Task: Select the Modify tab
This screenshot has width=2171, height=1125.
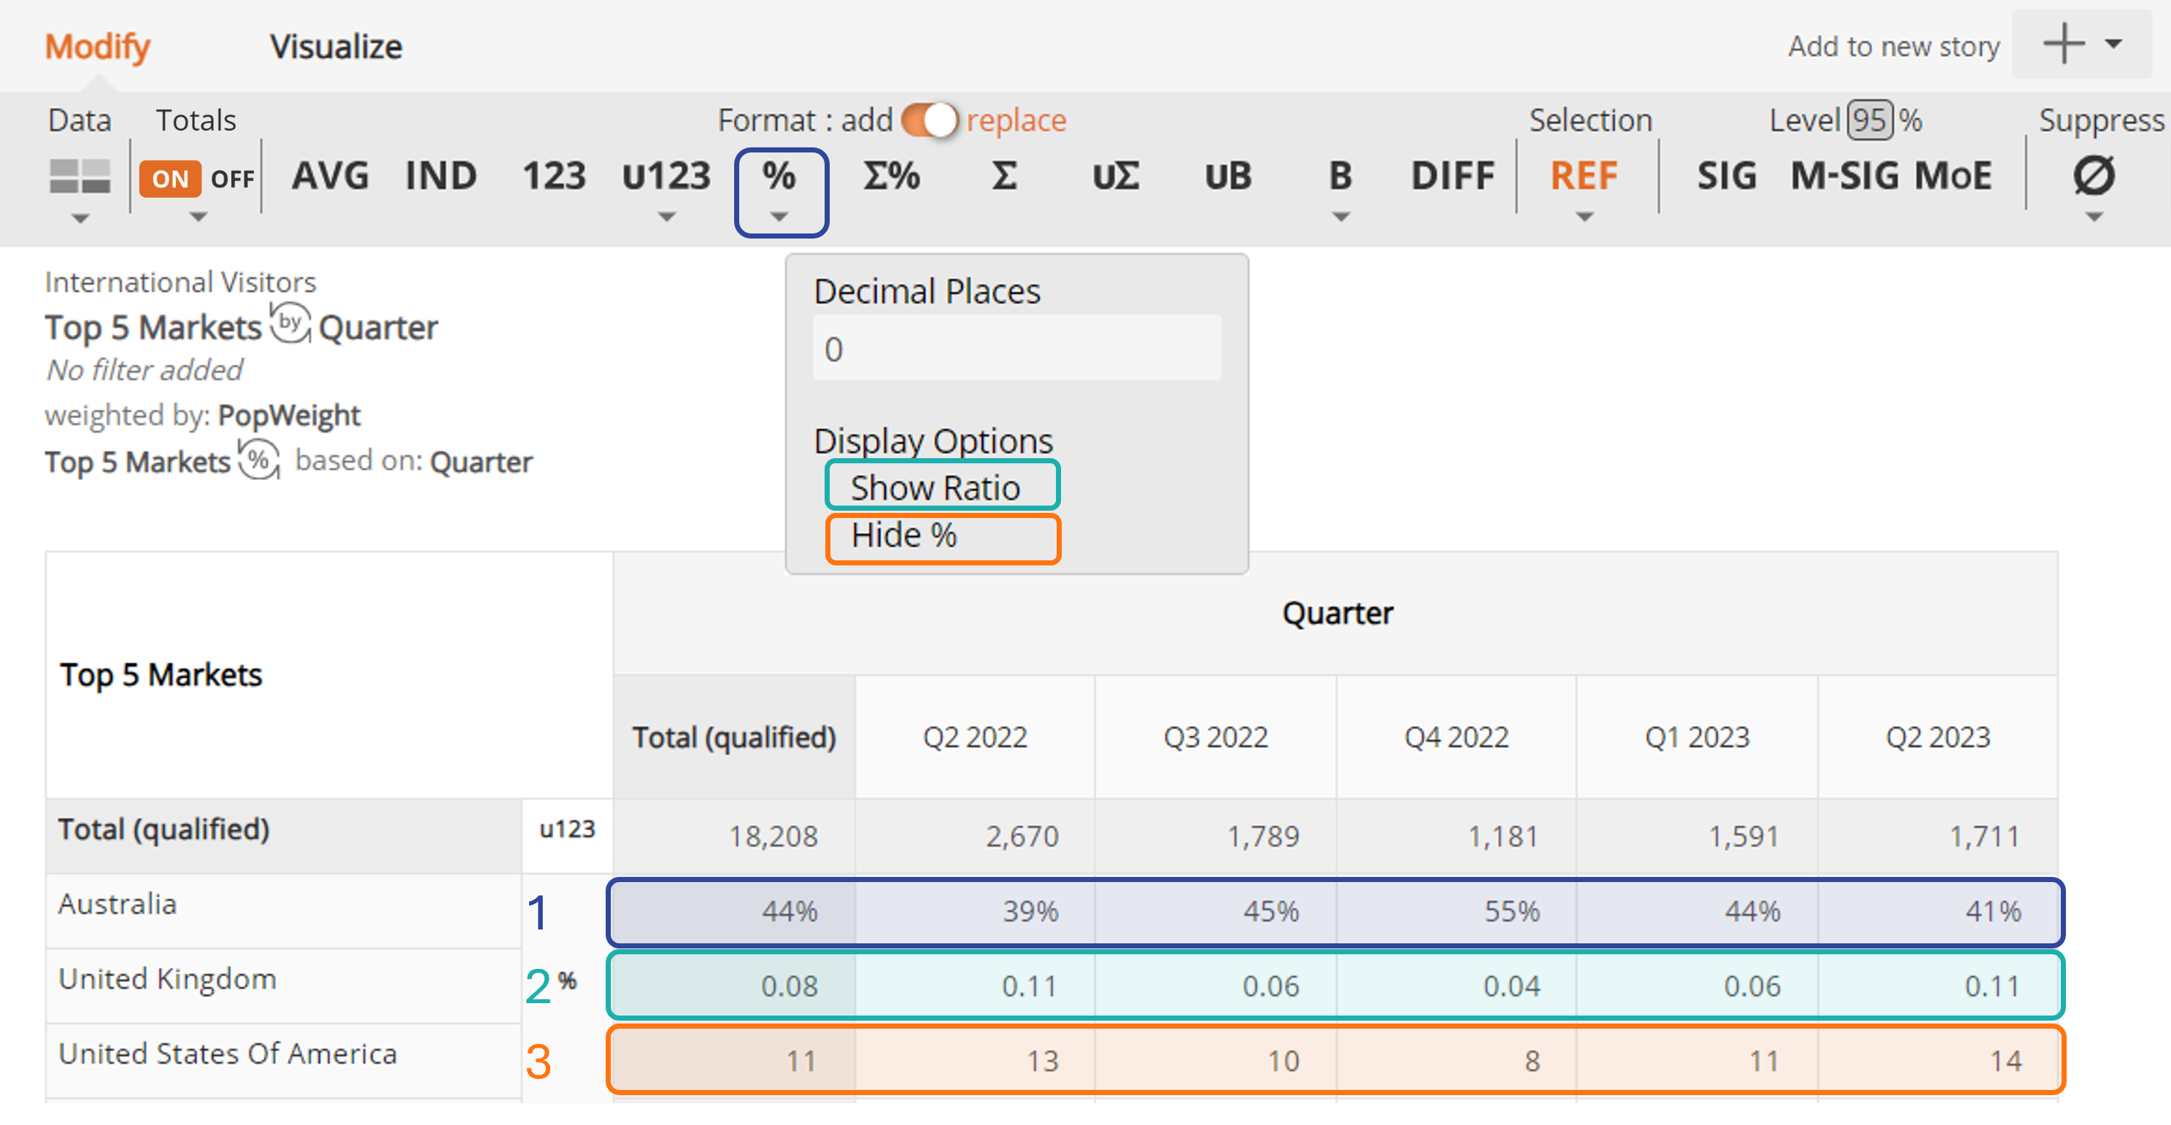Action: tap(97, 45)
